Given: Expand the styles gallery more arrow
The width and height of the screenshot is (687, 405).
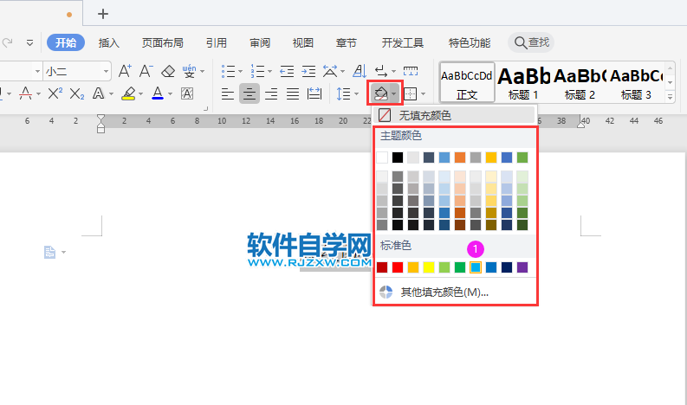Looking at the screenshot, I should pyautogui.click(x=670, y=97).
